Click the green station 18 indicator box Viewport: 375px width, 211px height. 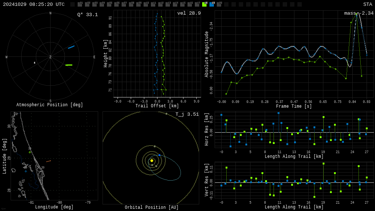click(x=204, y=4)
